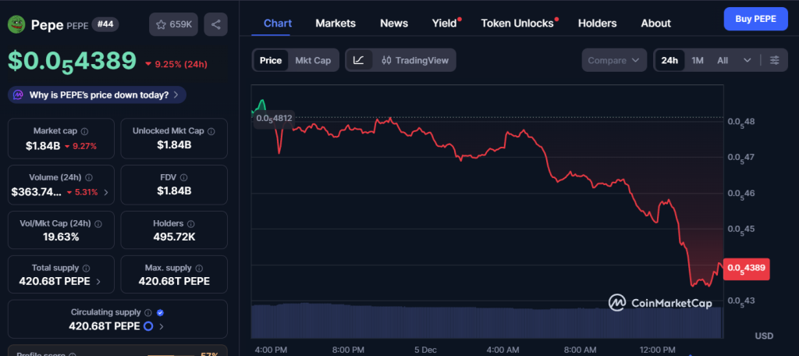The width and height of the screenshot is (799, 356).
Task: Click the 4:00 AM axis label
Action: (503, 351)
